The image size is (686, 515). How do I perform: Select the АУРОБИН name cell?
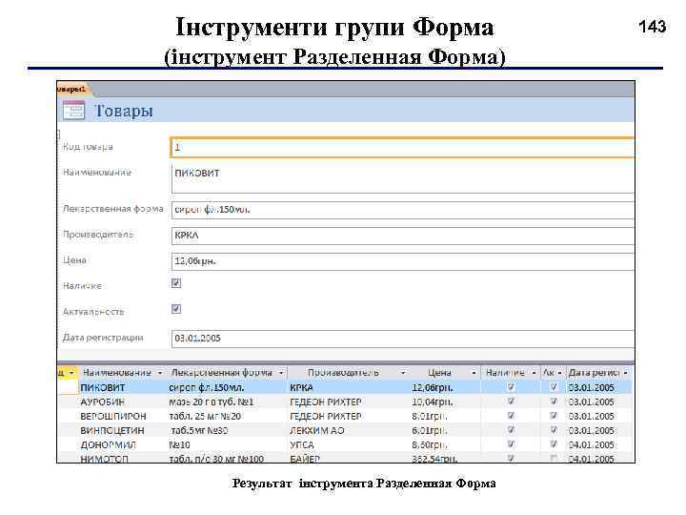click(x=102, y=402)
